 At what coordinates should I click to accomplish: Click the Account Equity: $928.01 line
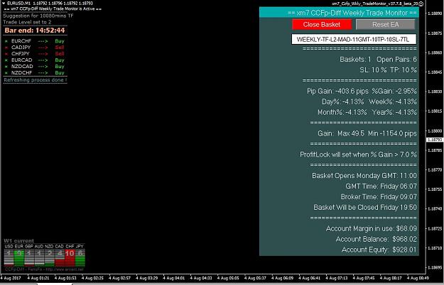(x=379, y=250)
